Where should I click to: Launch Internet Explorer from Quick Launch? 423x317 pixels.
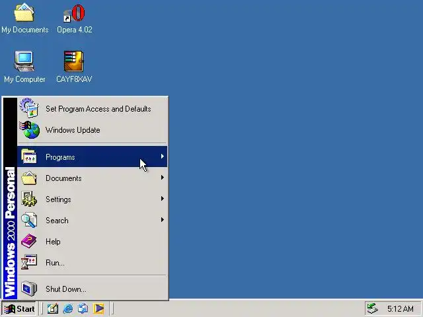click(x=68, y=308)
